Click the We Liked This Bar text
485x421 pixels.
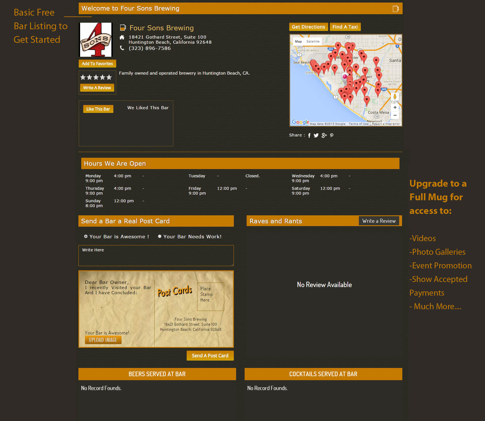tap(148, 108)
